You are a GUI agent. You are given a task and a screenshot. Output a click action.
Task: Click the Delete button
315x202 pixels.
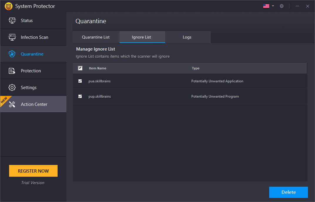288,192
